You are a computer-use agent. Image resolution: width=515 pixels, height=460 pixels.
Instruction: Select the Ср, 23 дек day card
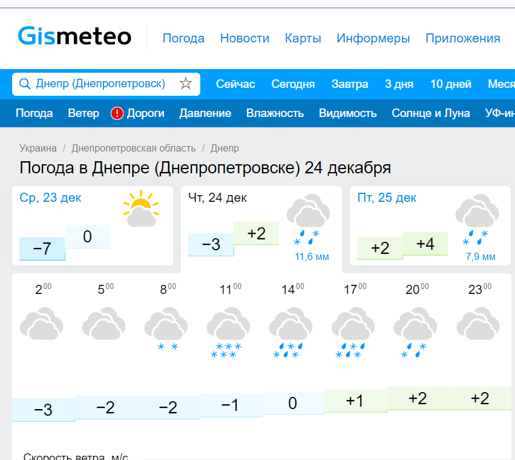[93, 225]
